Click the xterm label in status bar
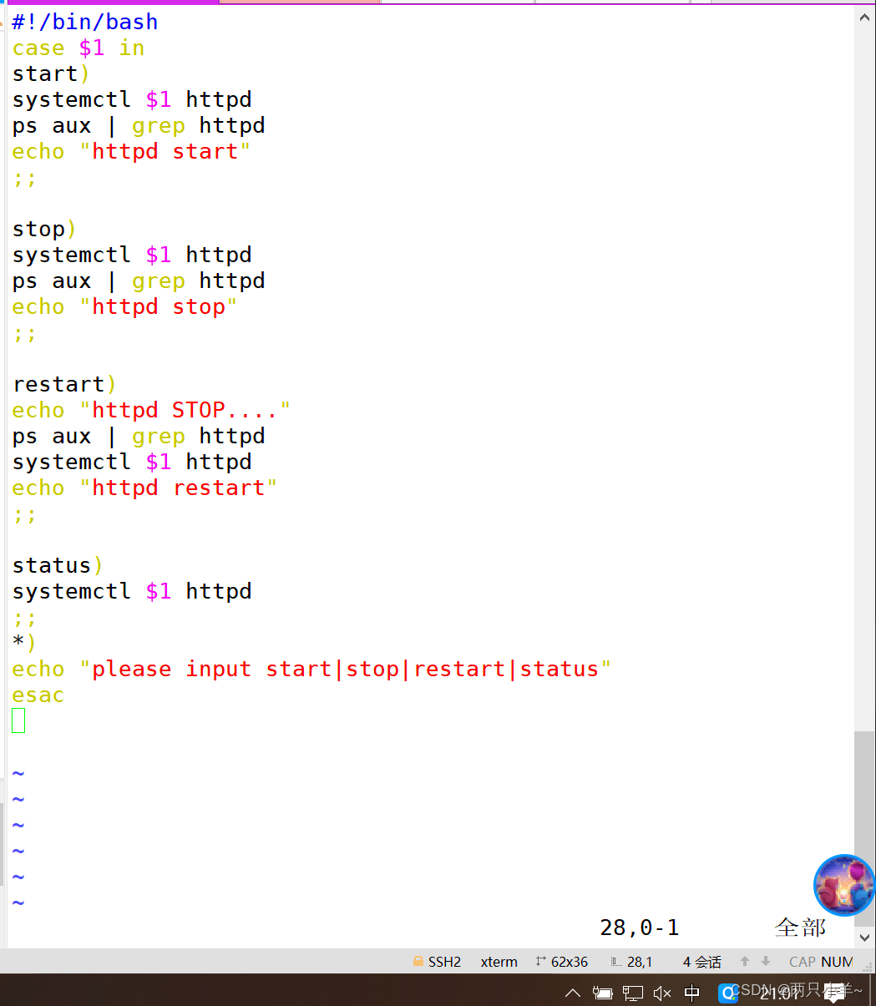The width and height of the screenshot is (876, 1006). pos(499,962)
